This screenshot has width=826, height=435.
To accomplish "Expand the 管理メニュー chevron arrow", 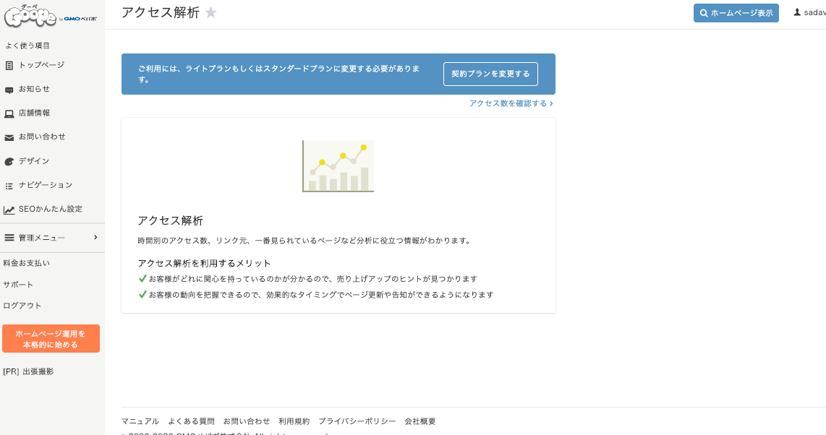I will (95, 237).
